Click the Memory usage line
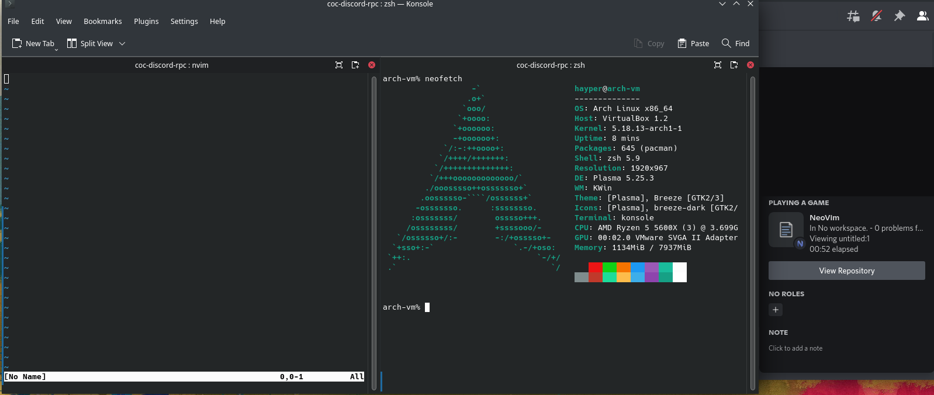934x395 pixels. [633, 248]
